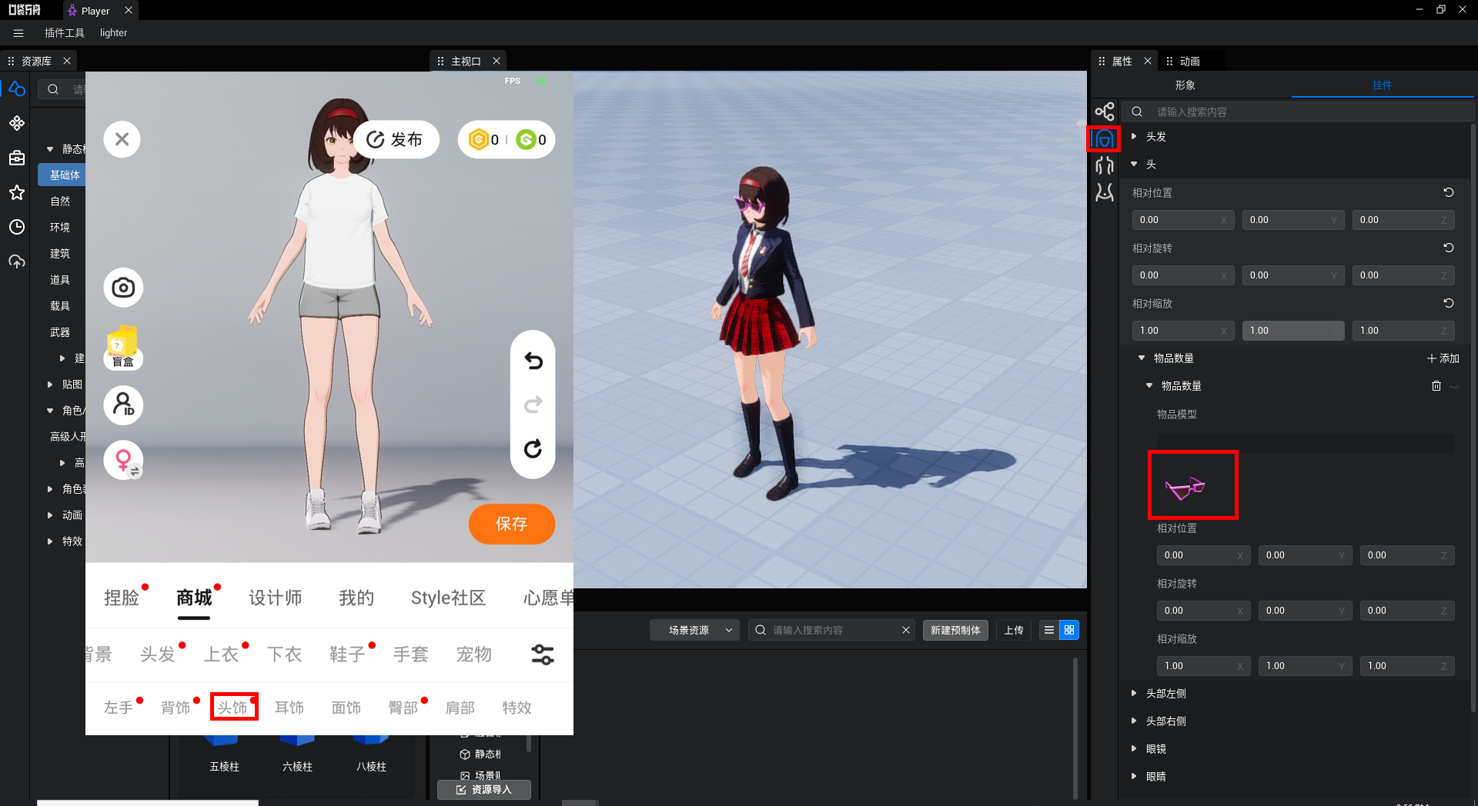Screen dimensions: 1478x806
Task: Select the upper body icon in the properties sidebar
Action: (x=1105, y=165)
